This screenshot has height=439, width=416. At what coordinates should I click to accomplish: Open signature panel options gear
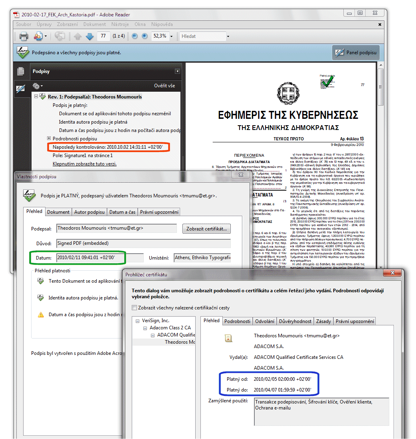[x=36, y=86]
